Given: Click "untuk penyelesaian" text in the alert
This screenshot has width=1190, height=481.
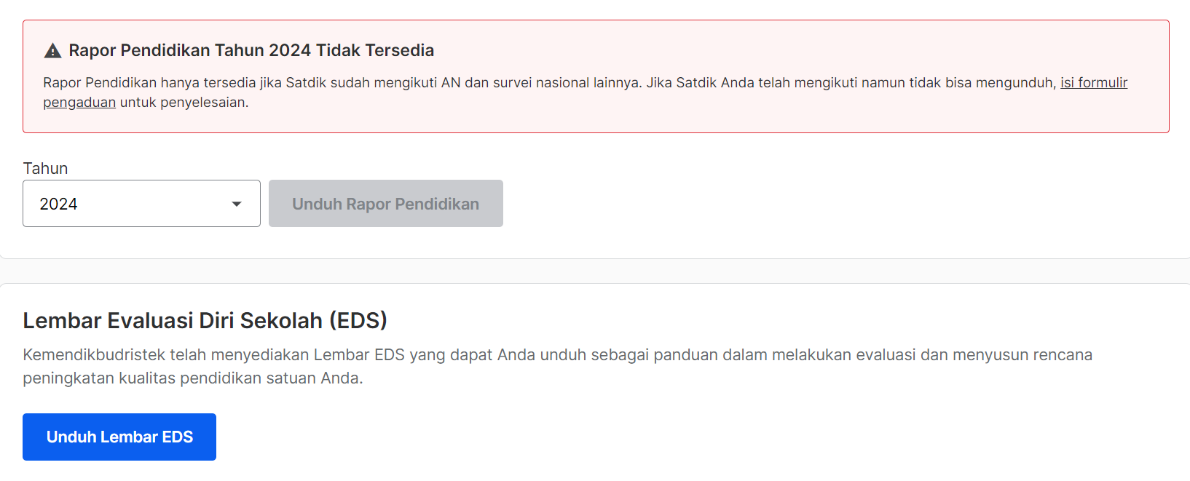Looking at the screenshot, I should click(x=184, y=103).
